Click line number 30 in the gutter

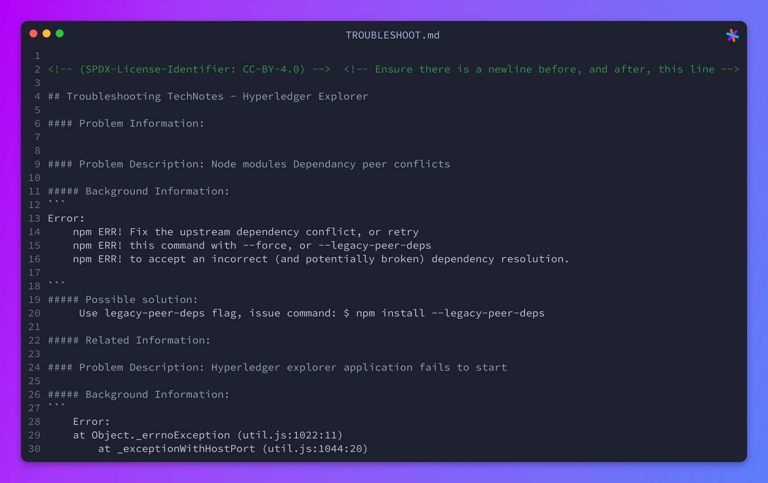click(x=34, y=449)
